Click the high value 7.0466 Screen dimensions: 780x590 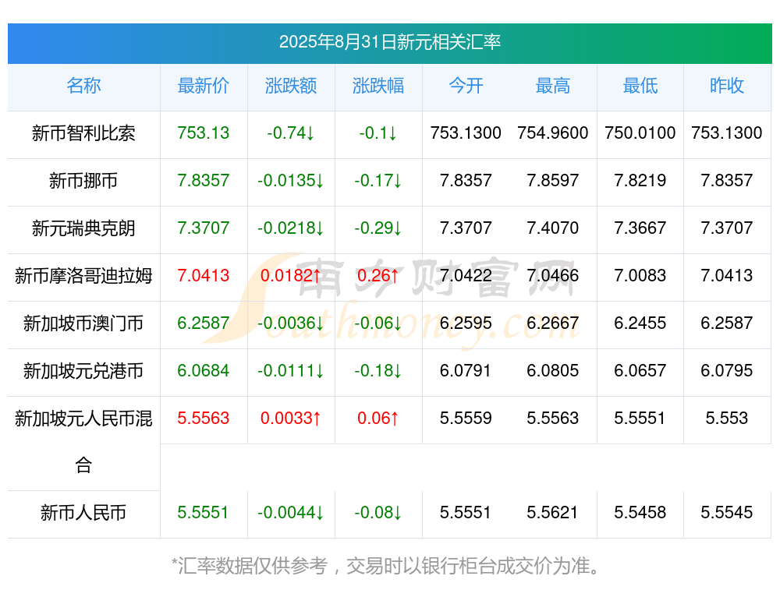[553, 275]
